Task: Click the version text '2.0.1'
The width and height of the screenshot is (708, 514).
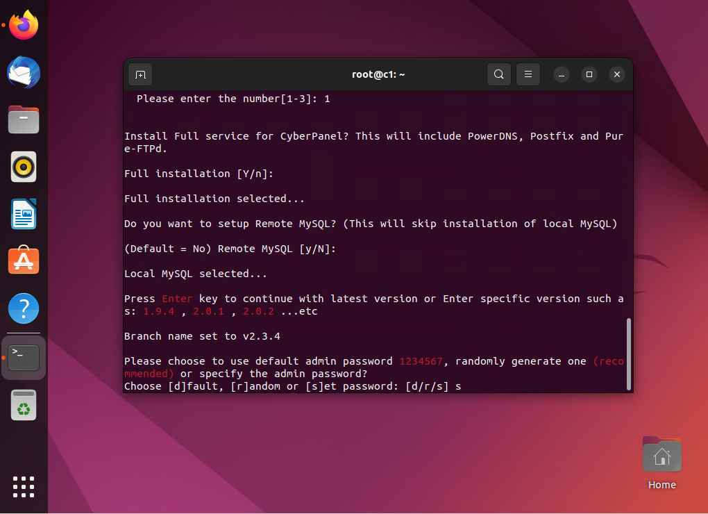Action: [209, 311]
